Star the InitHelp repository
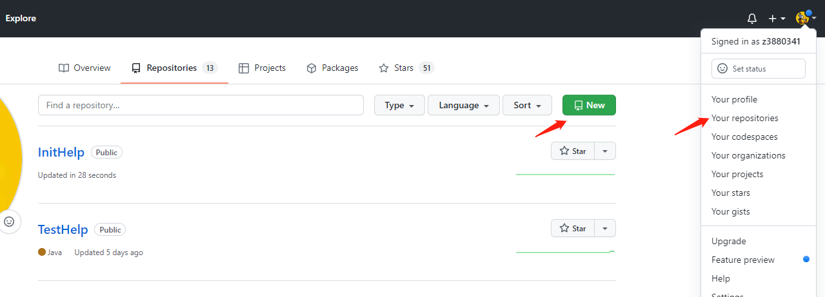 coord(573,151)
